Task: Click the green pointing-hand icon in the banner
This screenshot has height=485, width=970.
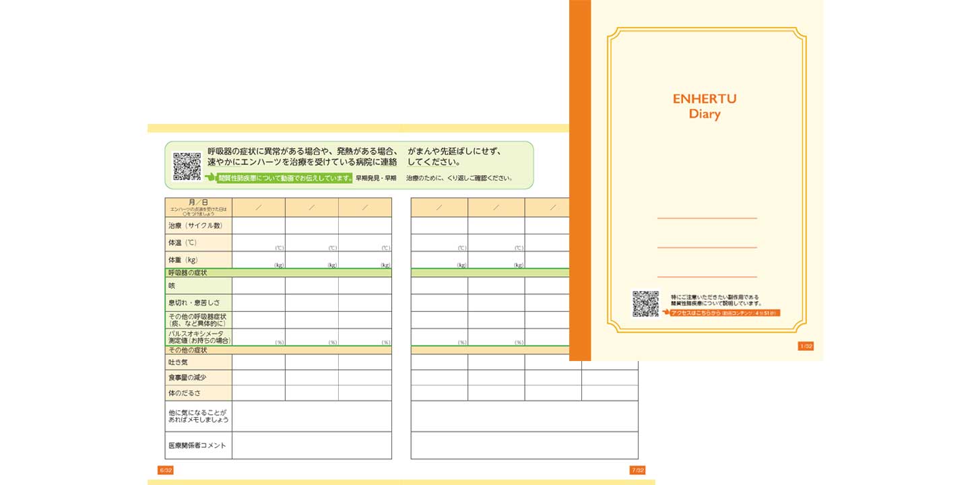Action: pos(210,179)
